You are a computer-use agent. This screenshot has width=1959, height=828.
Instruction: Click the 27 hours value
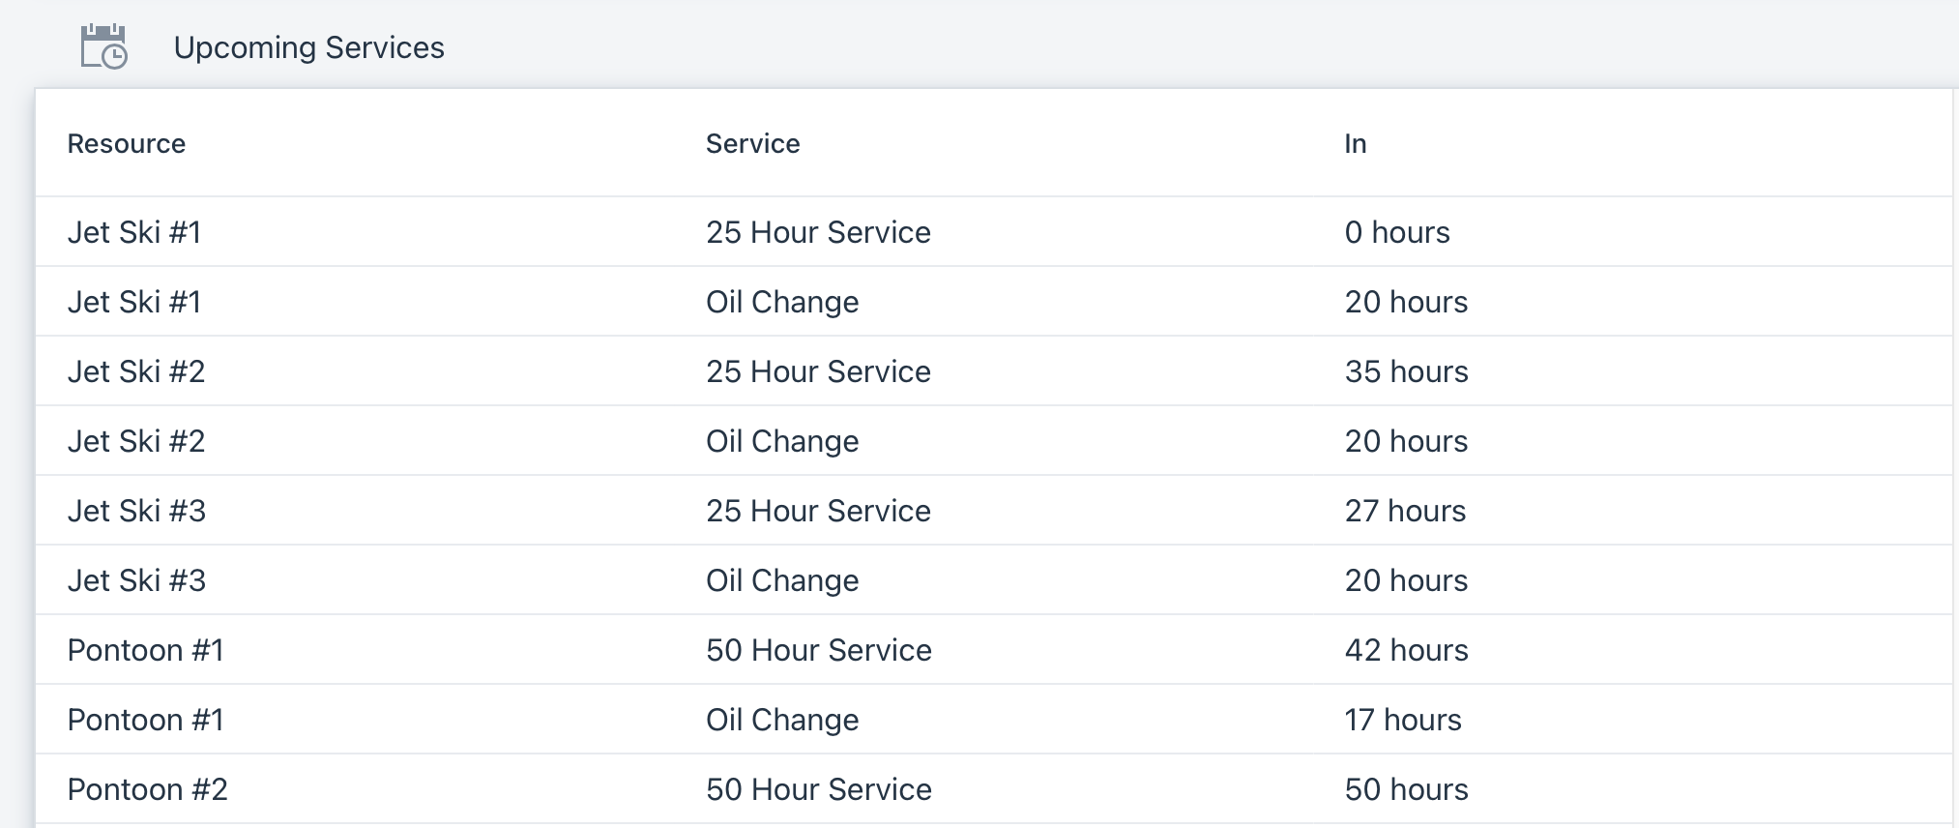coord(1406,511)
